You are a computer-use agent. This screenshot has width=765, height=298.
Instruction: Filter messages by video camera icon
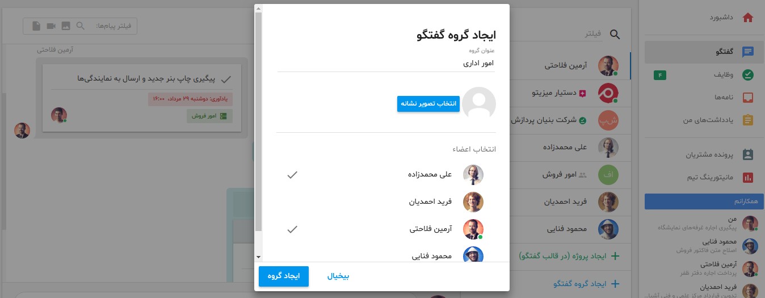[51, 26]
